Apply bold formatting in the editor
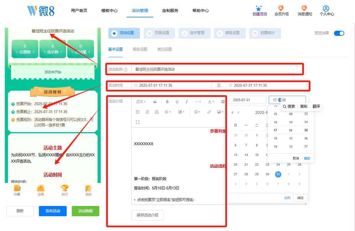355x231 pixels. 167,102
